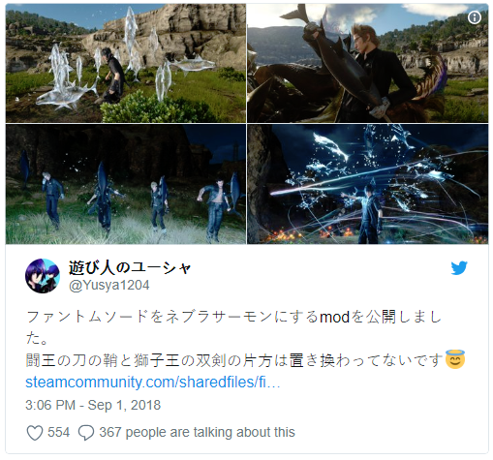The width and height of the screenshot is (493, 460).
Task: Click the word mod in the tweet
Action: pos(334,318)
